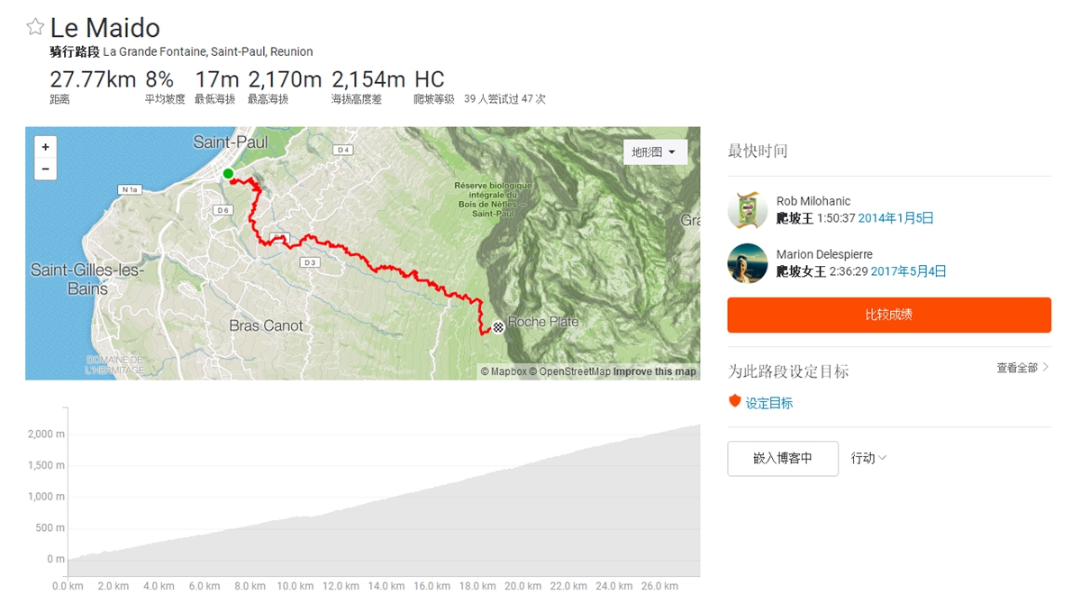Open Marion Delespierre's profile avatar
The width and height of the screenshot is (1081, 604).
tap(747, 263)
